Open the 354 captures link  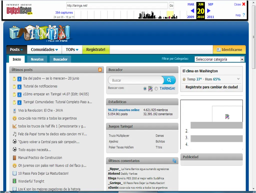64,12
